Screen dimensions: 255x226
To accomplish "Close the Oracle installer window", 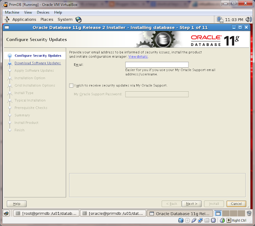I will (x=246, y=28).
